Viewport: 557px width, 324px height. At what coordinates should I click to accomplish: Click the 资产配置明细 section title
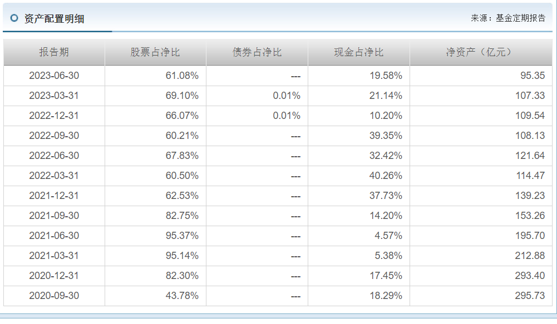pos(54,19)
